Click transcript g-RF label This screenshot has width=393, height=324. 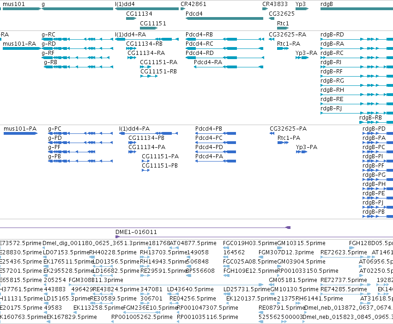click(x=48, y=53)
